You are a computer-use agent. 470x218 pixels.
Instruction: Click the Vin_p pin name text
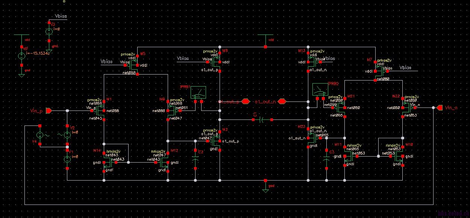[x=37, y=111]
